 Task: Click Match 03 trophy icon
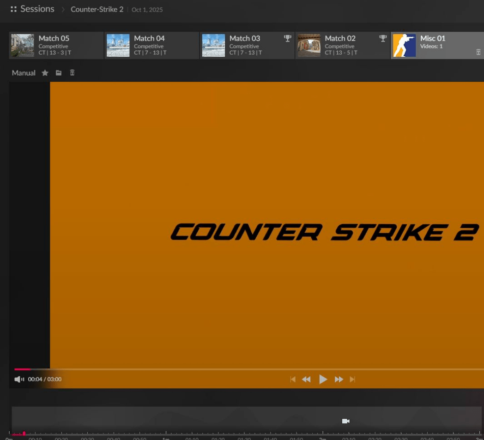(287, 38)
